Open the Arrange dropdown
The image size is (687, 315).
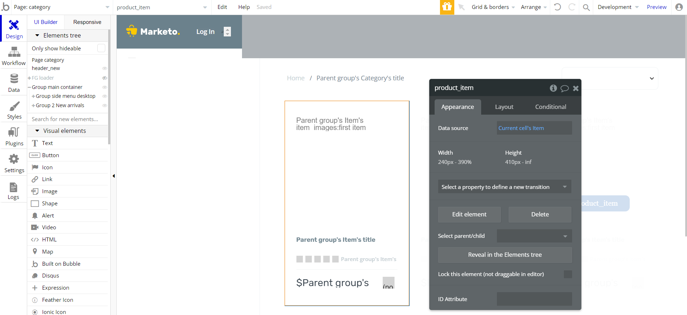pos(534,7)
